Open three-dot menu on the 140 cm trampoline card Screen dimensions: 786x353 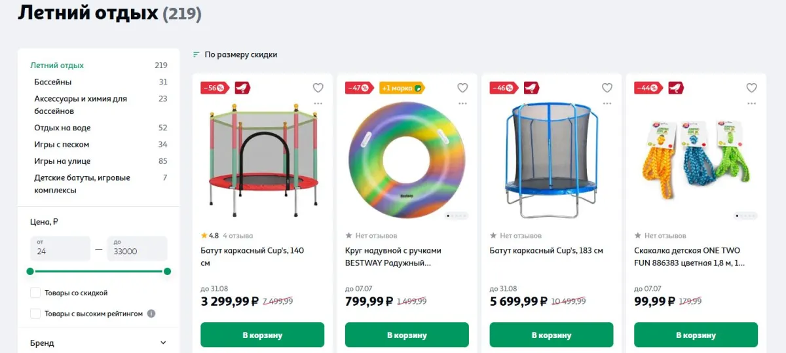(x=318, y=103)
